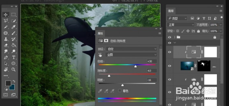Viewport: 229px width, 106px height.
Task: Show Hue/Saturation adjustment properties icon
Action: pos(100,41)
